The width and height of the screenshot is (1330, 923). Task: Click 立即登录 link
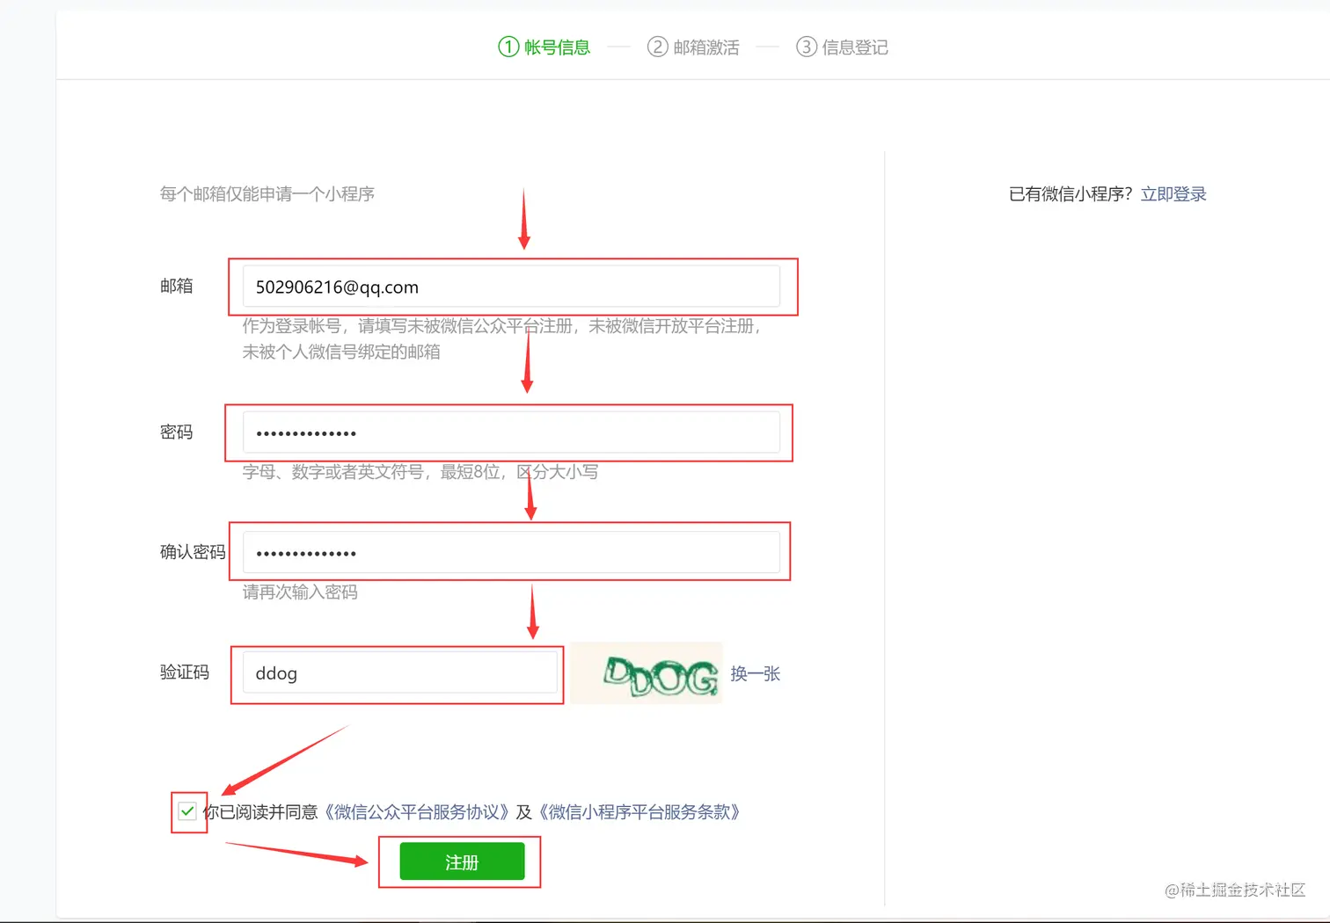tap(1173, 194)
